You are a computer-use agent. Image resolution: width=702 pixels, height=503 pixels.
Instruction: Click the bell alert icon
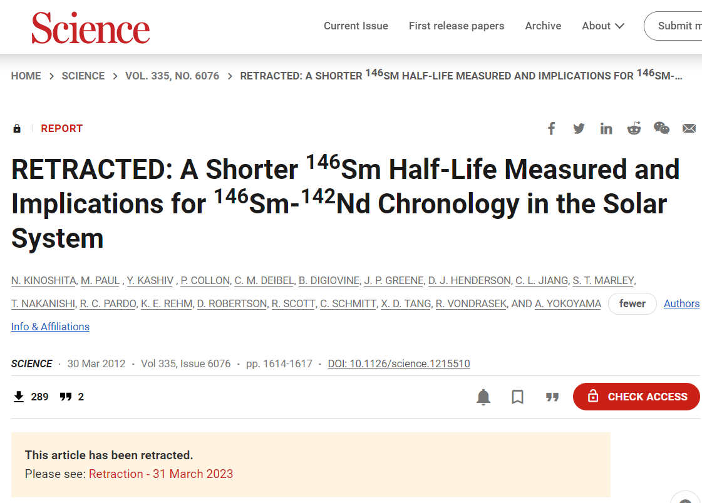pos(483,397)
